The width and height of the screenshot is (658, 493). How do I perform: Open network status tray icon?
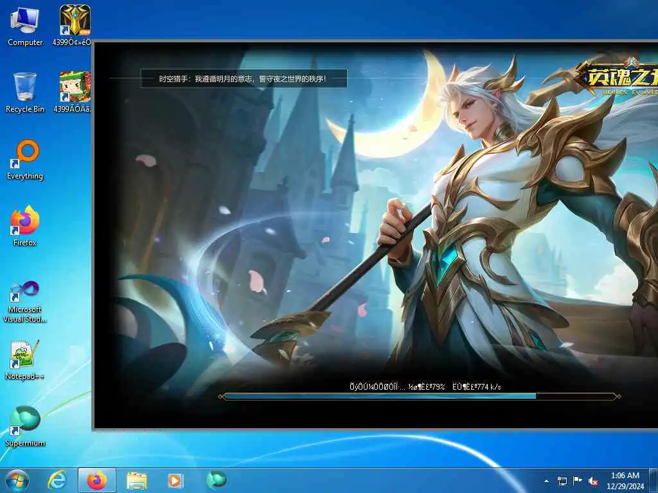(562, 481)
